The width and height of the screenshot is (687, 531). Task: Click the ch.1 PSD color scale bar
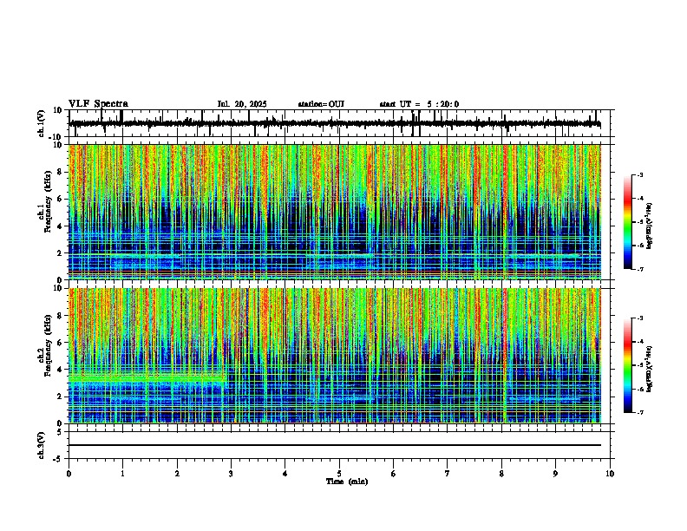point(628,222)
